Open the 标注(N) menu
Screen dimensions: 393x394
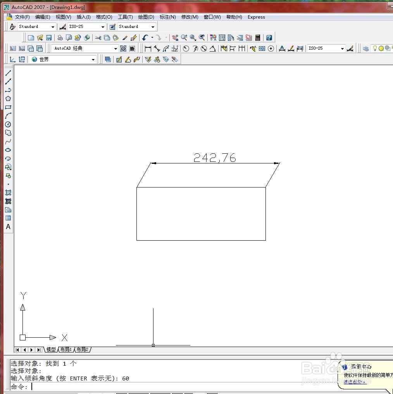[x=168, y=17]
